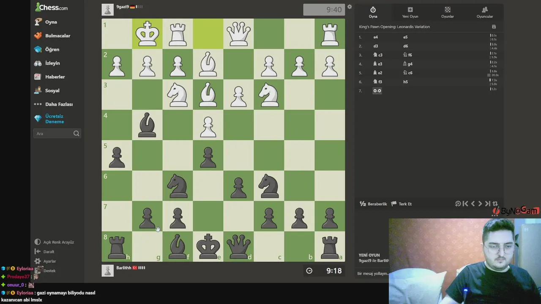Open the 9gazi9 player name
The height and width of the screenshot is (304, 541).
[x=123, y=7]
